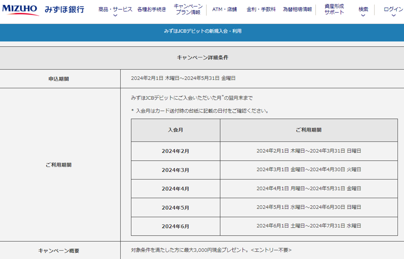
Task: Open 各種お手続き menu item
Action: [151, 10]
